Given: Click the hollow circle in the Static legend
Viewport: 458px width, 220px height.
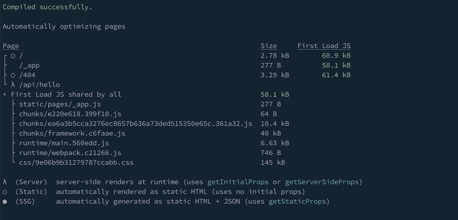Looking at the screenshot, I should point(4,192).
